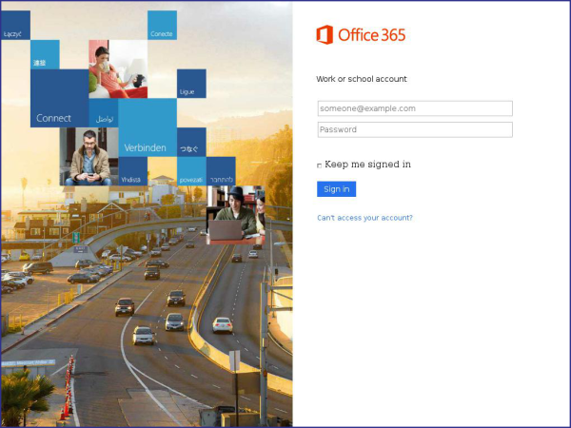The image size is (571, 428).
Task: Click the man with phone photo
Action: click(89, 157)
